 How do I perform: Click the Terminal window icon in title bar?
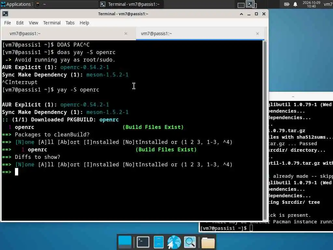pos(5,14)
